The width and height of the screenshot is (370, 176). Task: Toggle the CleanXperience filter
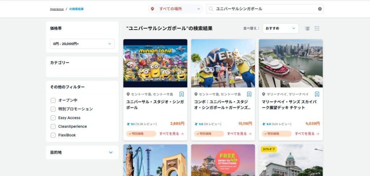coord(53,126)
